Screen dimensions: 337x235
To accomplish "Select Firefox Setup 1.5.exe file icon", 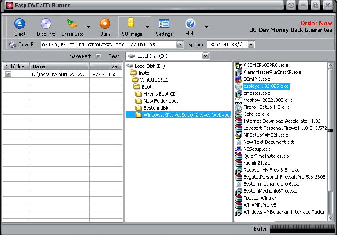I will click(x=239, y=107).
